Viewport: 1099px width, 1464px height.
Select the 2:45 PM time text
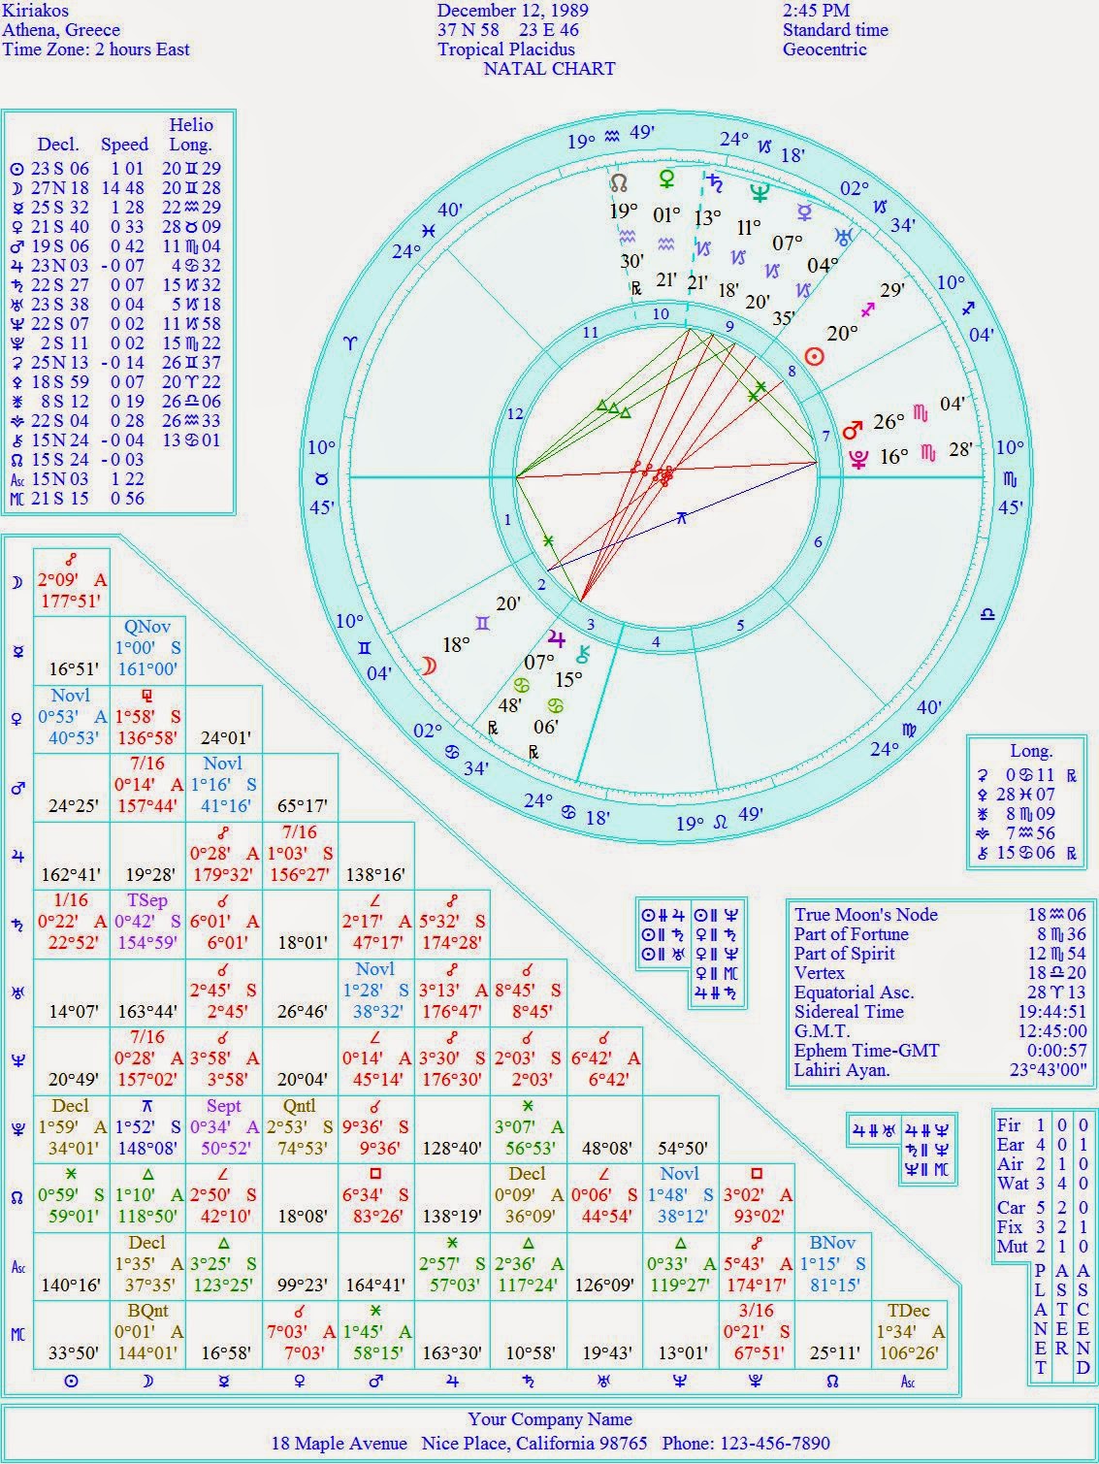[x=816, y=11]
